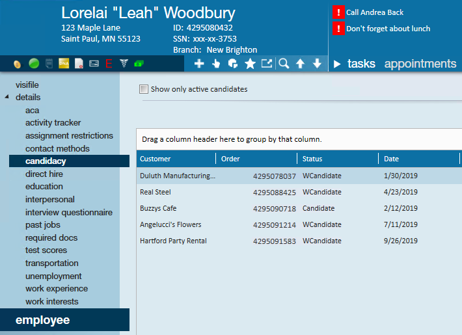The height and width of the screenshot is (335, 462).
Task: Open transportation section
Action: coord(52,263)
